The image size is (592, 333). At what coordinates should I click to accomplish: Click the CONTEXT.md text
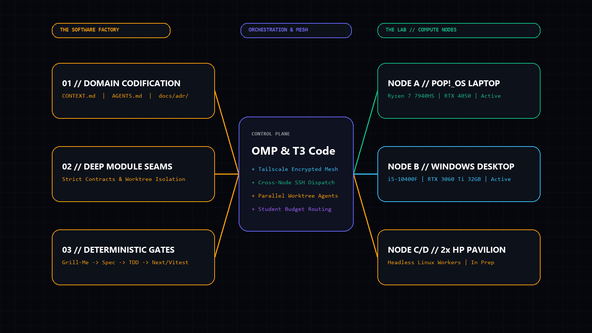click(x=79, y=96)
